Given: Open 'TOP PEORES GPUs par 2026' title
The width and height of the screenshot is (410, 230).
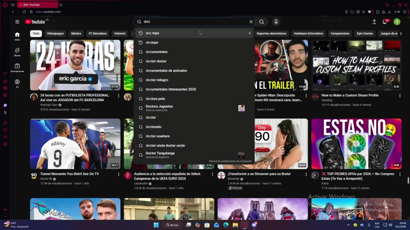Looking at the screenshot, I should (358, 176).
